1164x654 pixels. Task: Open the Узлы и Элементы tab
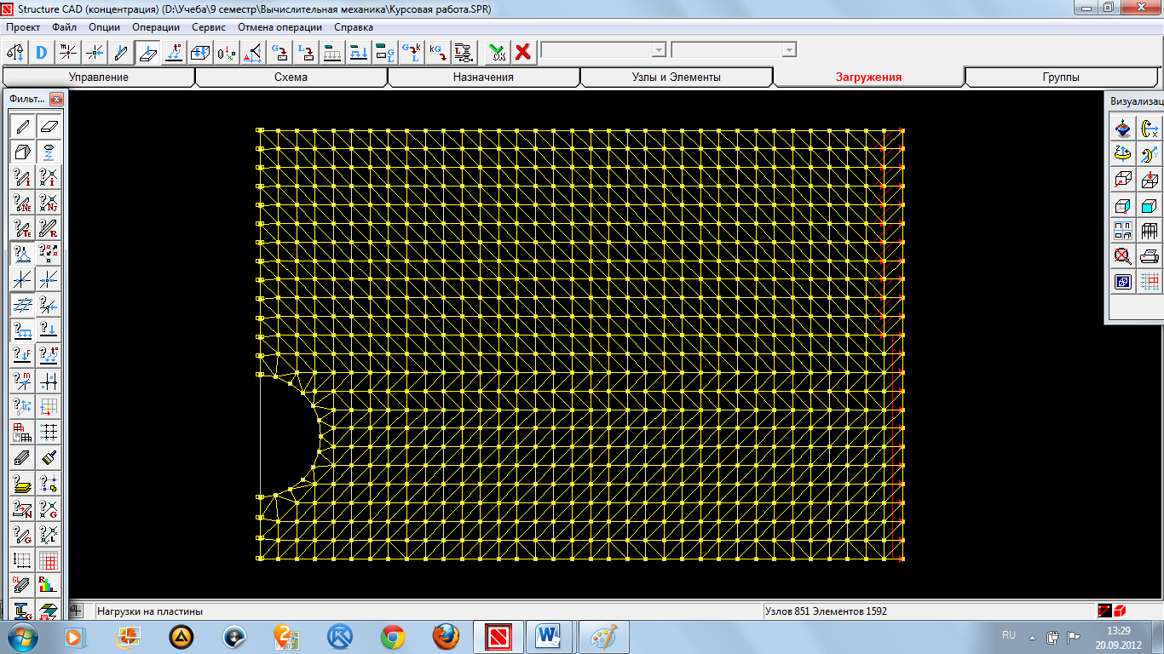tap(676, 77)
